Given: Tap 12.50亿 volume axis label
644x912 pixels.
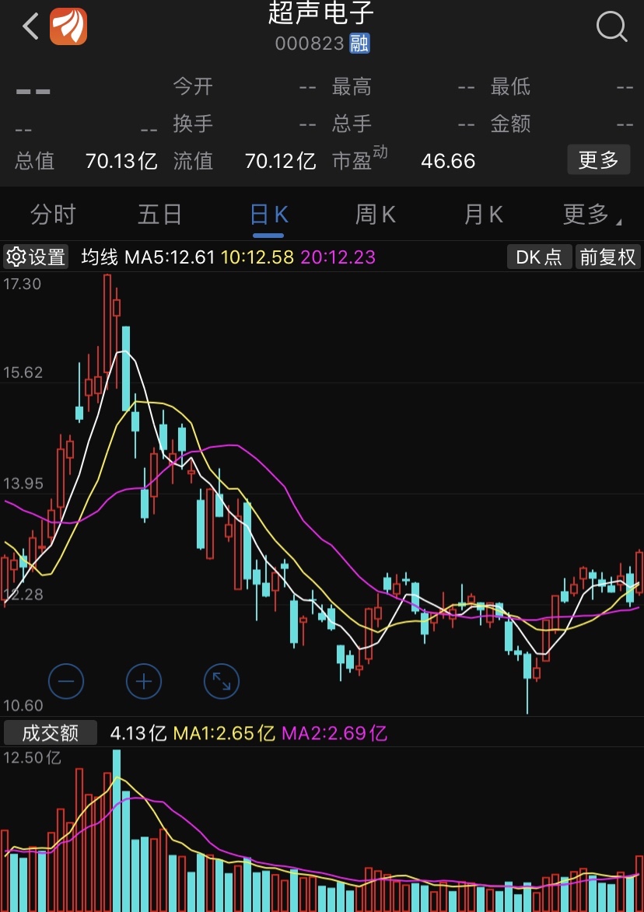Looking at the screenshot, I should pyautogui.click(x=32, y=757).
